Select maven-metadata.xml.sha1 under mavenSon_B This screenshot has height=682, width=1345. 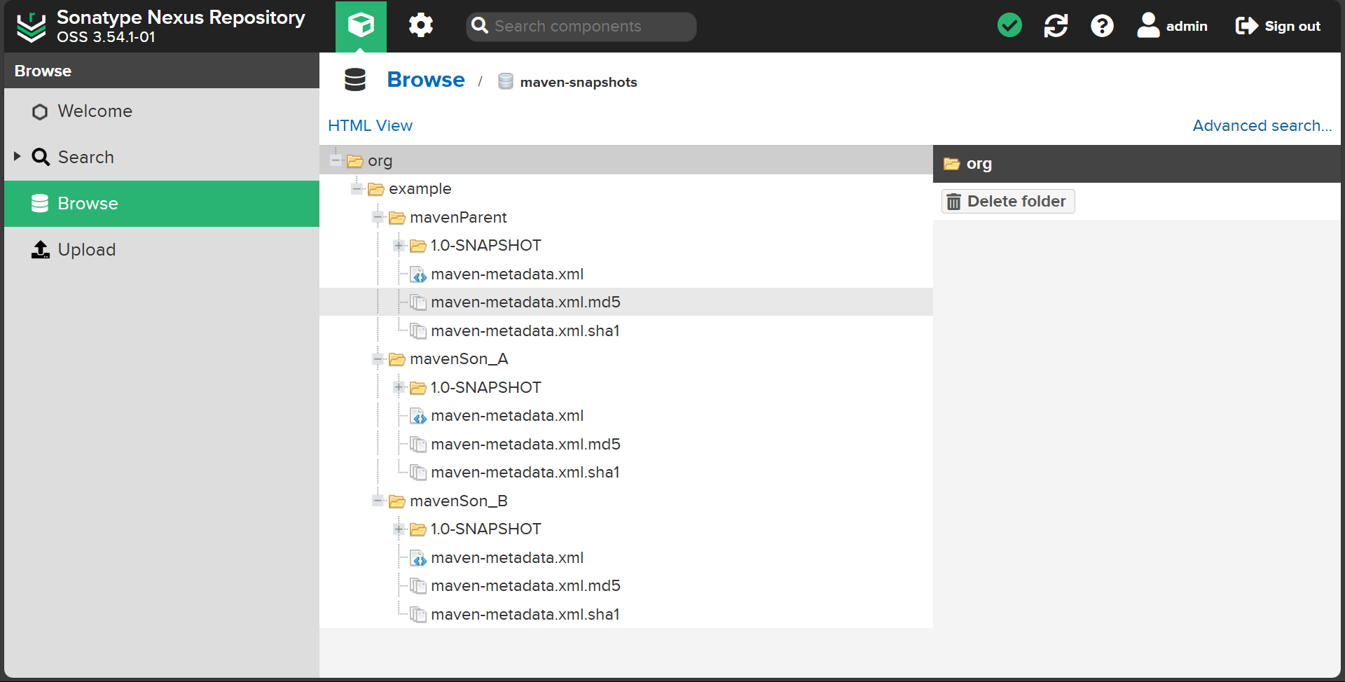pos(626,615)
